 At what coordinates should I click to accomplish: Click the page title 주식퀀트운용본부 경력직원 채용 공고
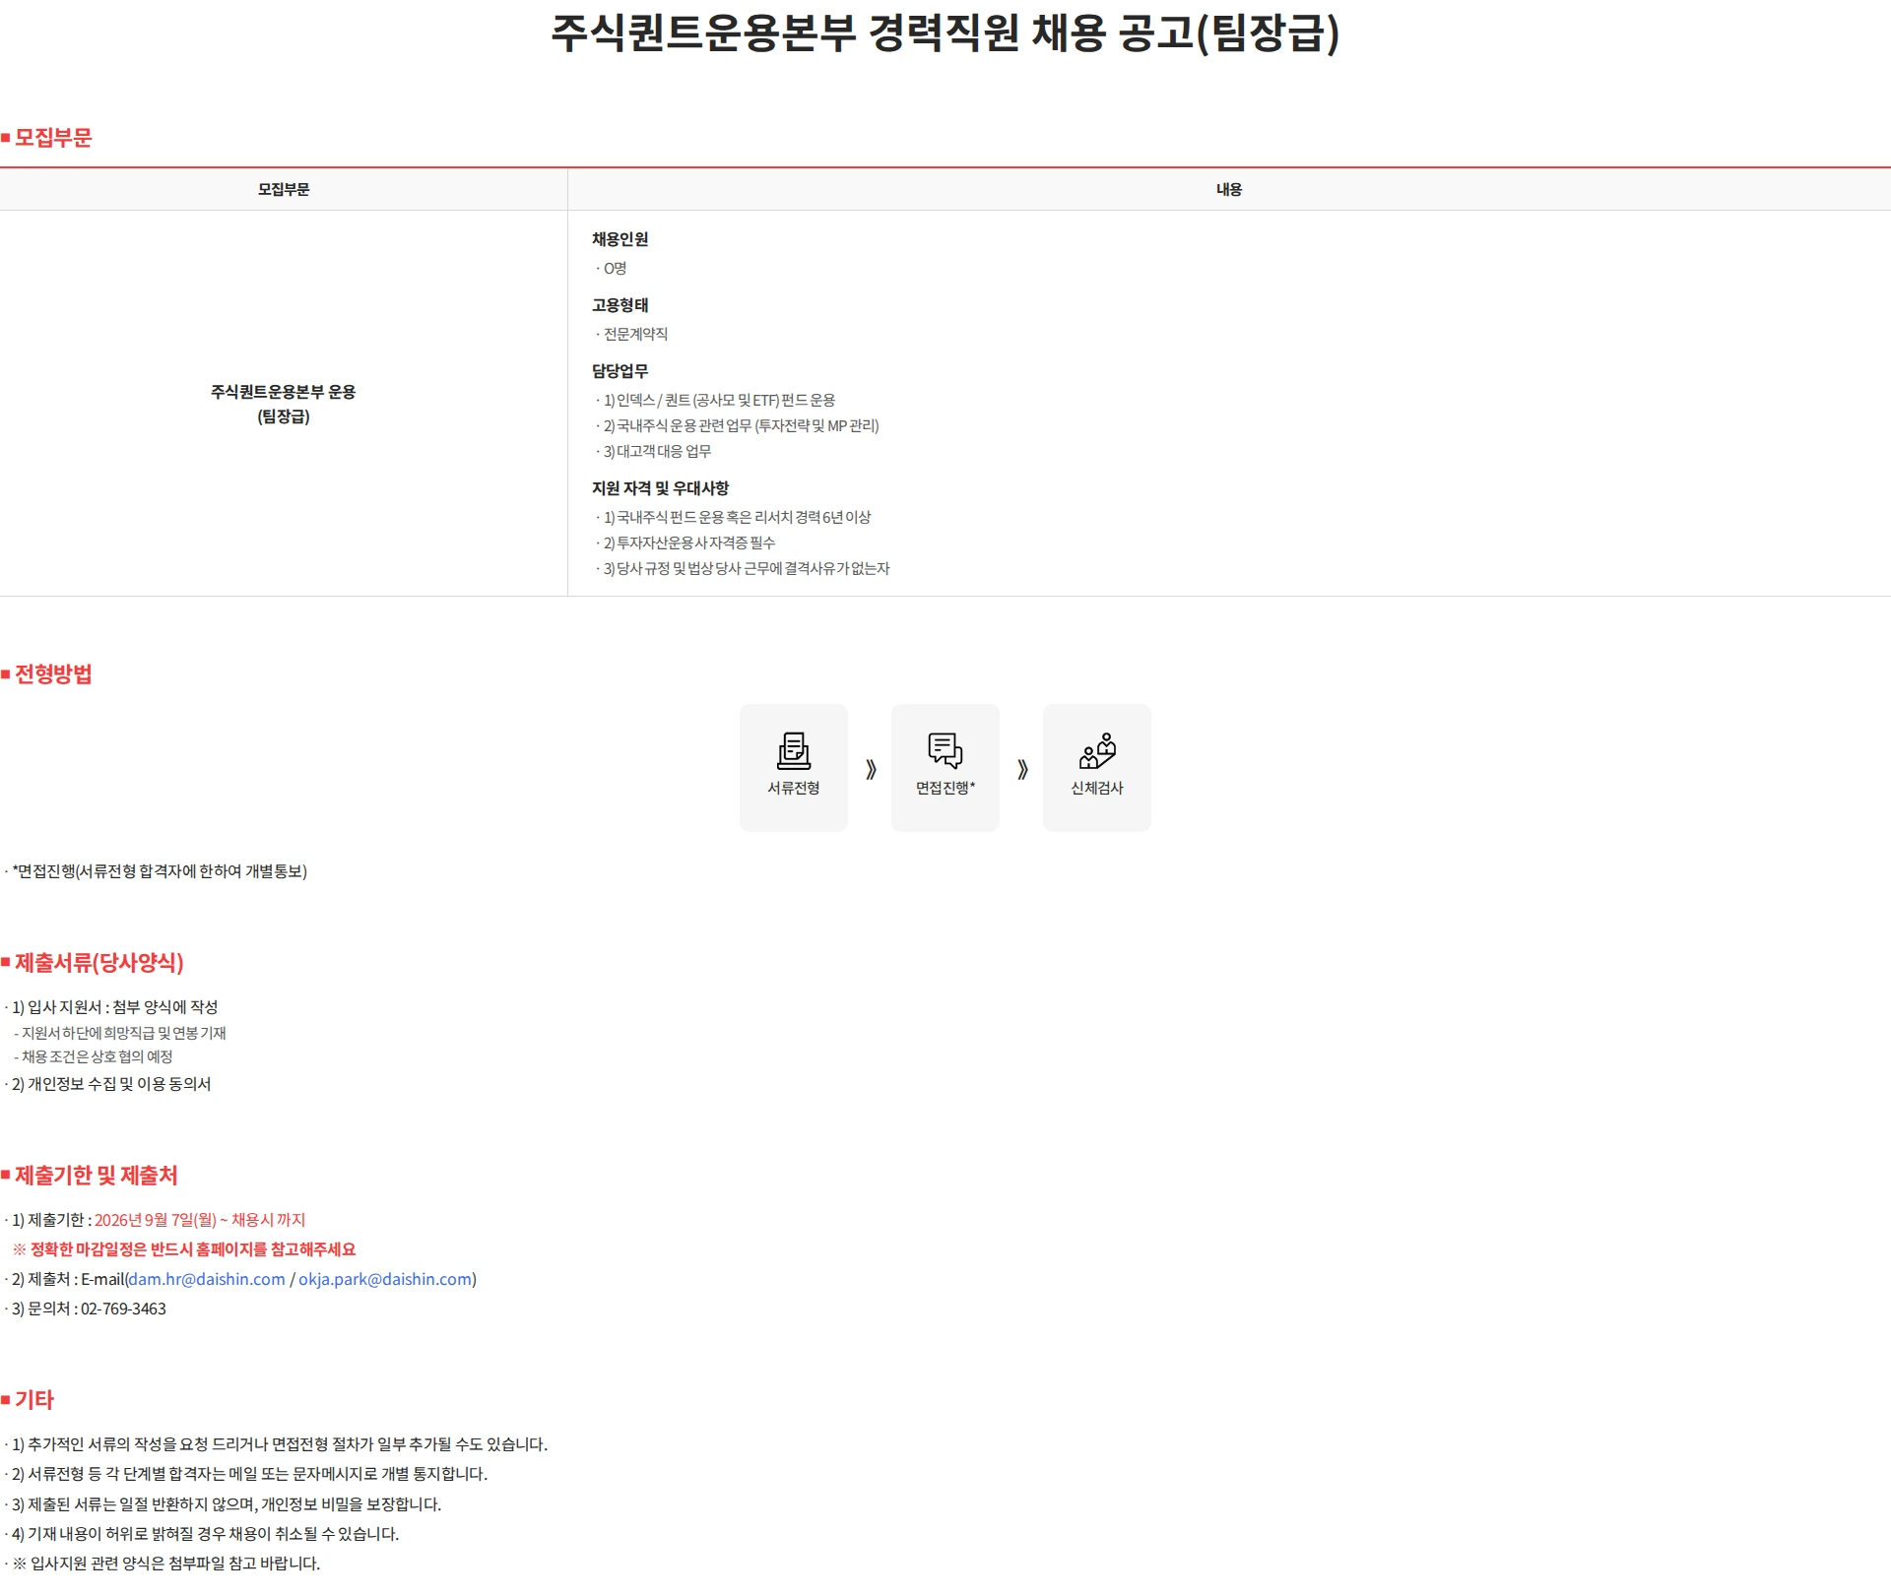click(945, 32)
